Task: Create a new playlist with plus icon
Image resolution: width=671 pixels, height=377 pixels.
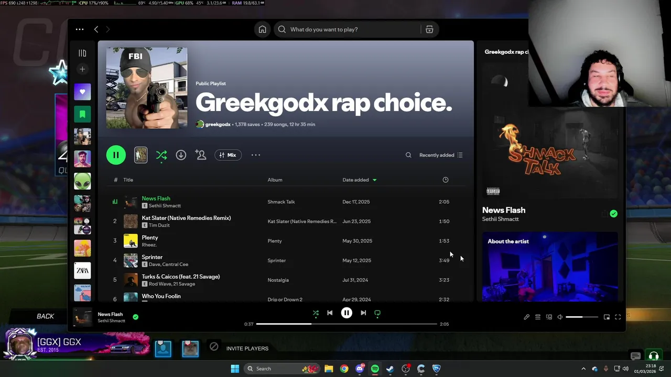Action: [82, 69]
